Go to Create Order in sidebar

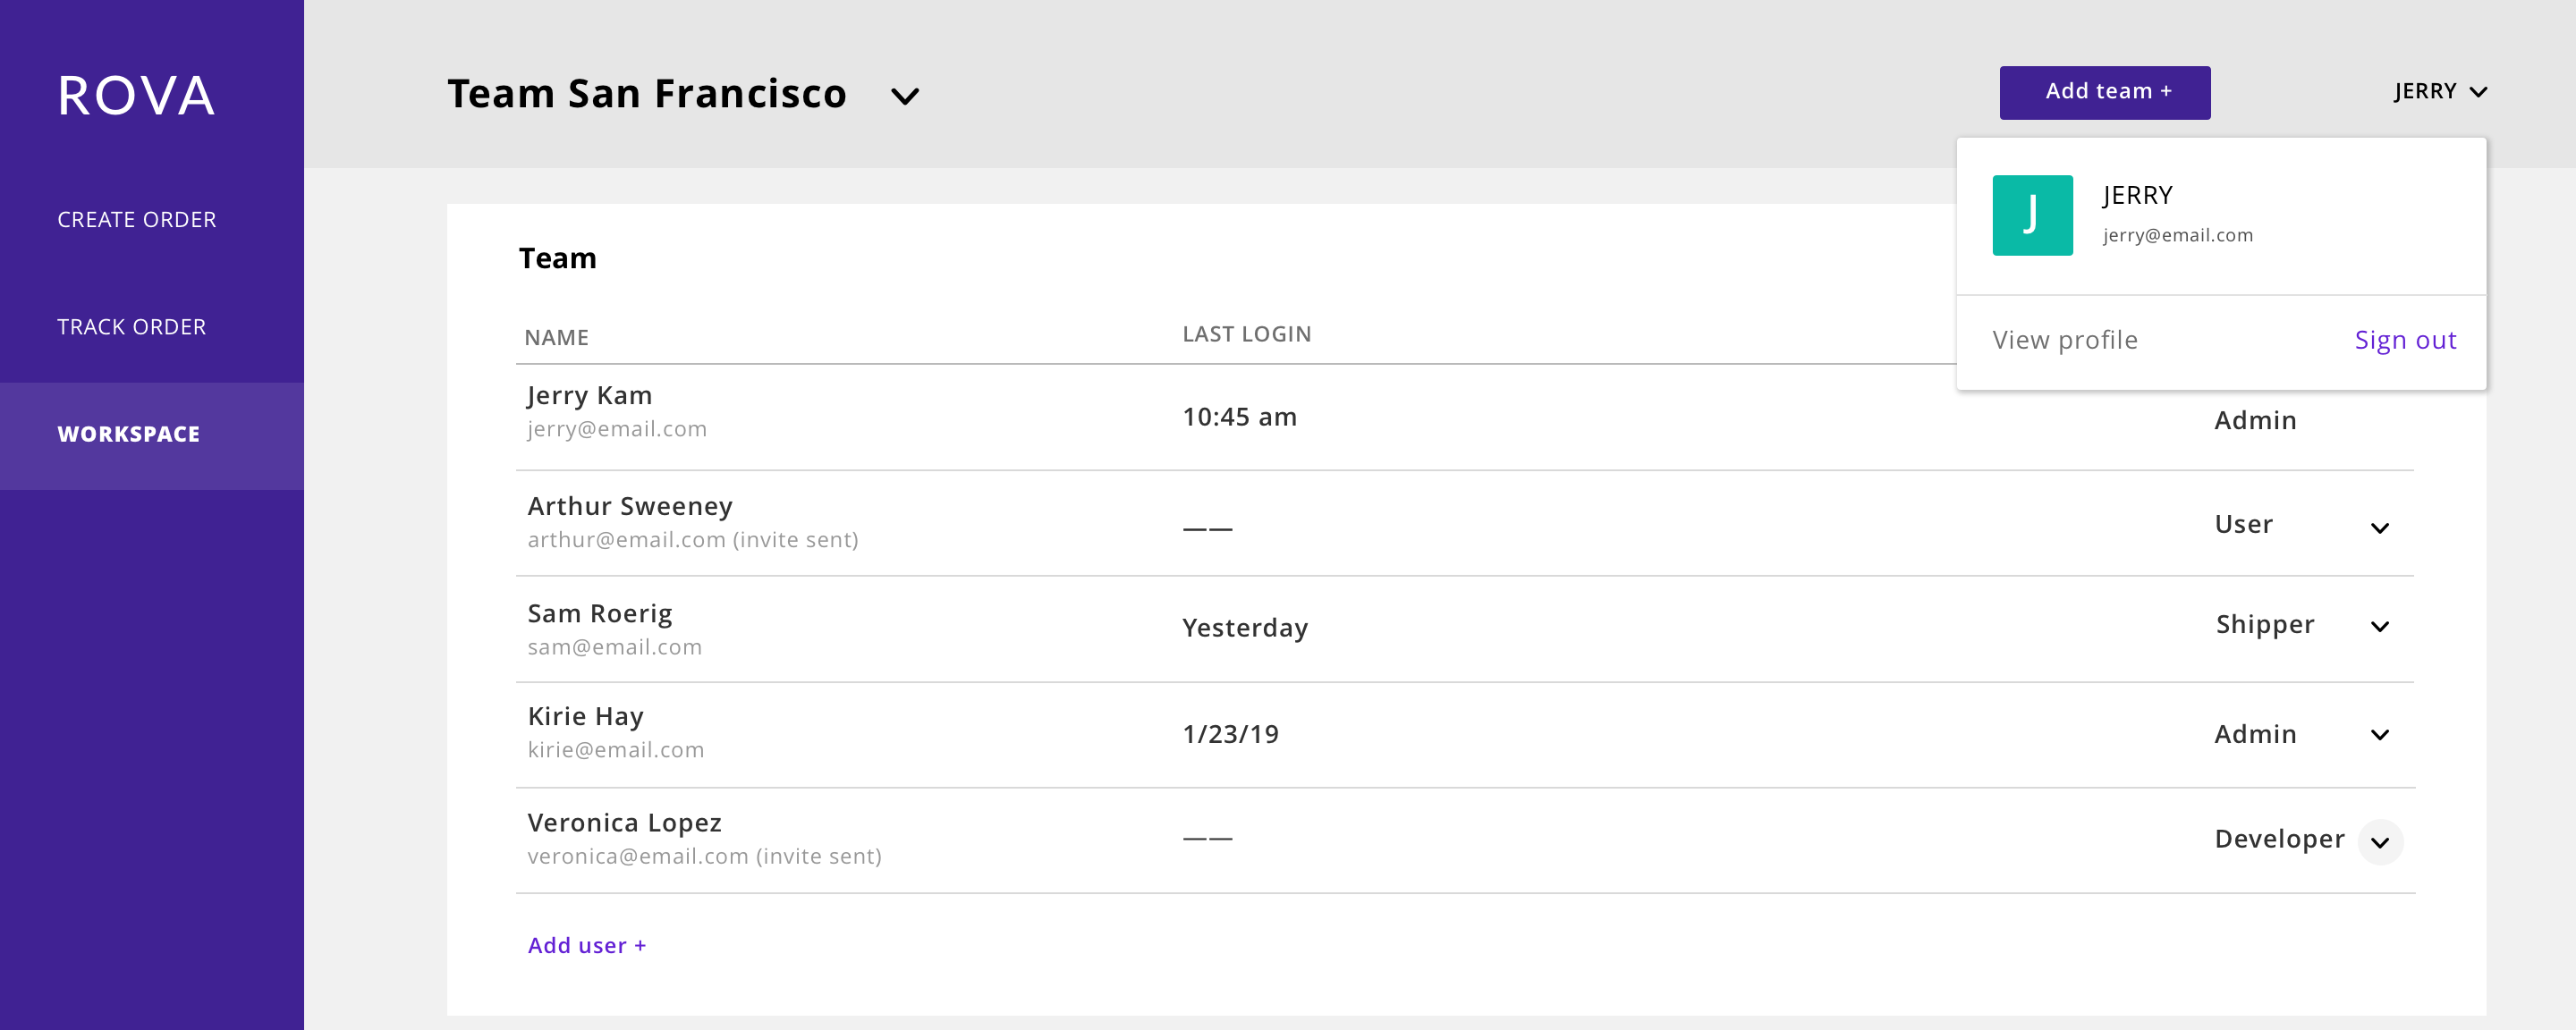coord(137,220)
